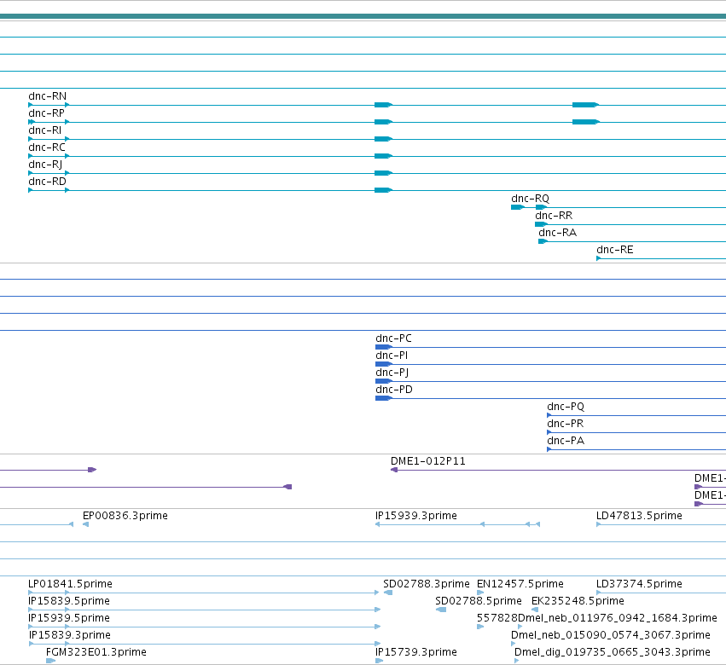Select the dnc-RN transcript label
Image resolution: width=726 pixels, height=665 pixels.
click(x=47, y=96)
